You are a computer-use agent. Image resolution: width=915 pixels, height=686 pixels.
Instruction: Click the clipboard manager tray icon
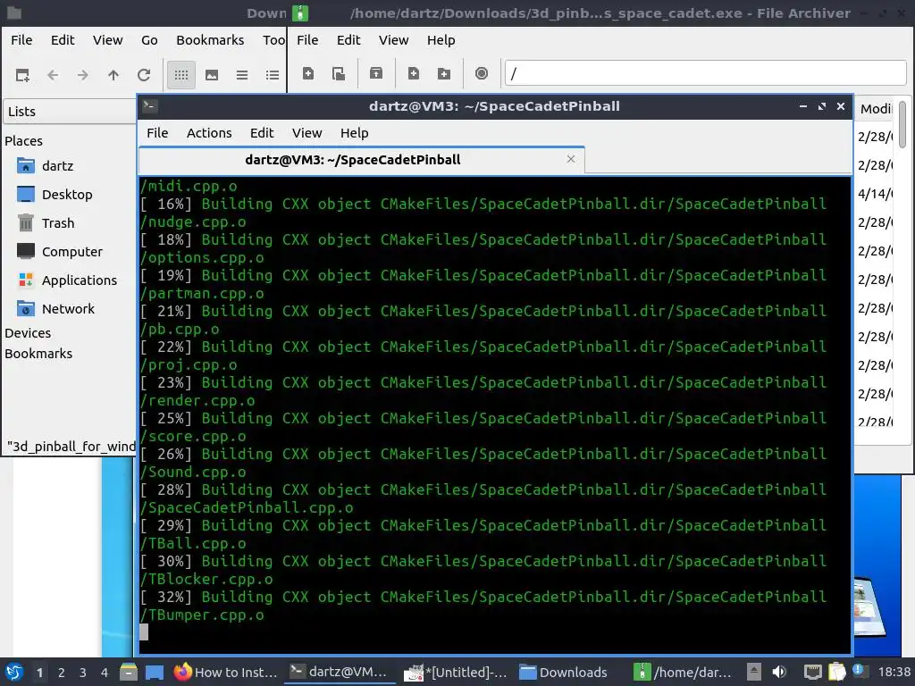pyautogui.click(x=836, y=672)
